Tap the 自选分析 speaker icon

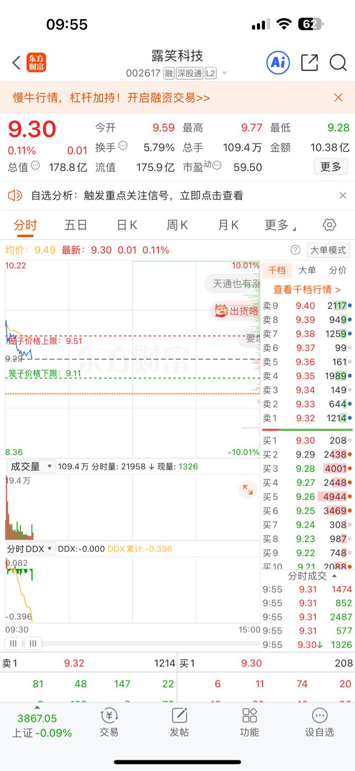coord(15,195)
